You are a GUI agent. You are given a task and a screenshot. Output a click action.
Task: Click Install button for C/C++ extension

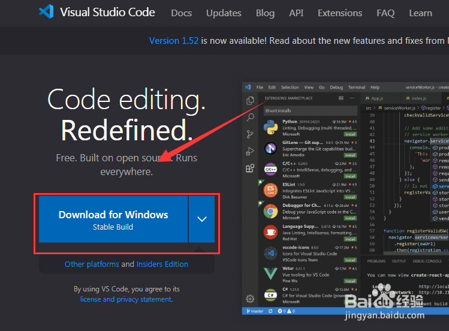tap(350, 176)
